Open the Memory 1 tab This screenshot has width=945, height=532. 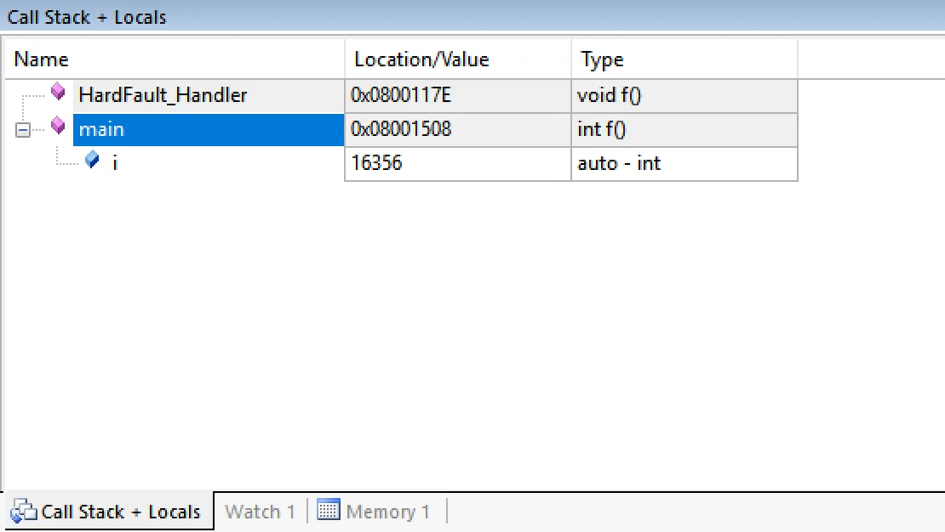pos(387,512)
